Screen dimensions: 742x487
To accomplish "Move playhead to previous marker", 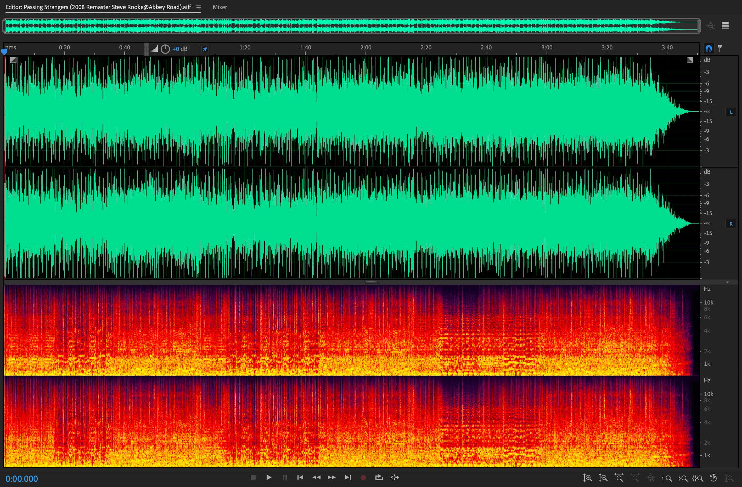I will (300, 477).
